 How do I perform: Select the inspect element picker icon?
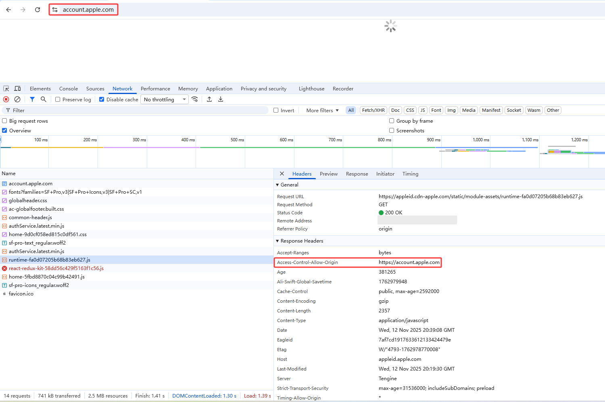tap(6, 89)
